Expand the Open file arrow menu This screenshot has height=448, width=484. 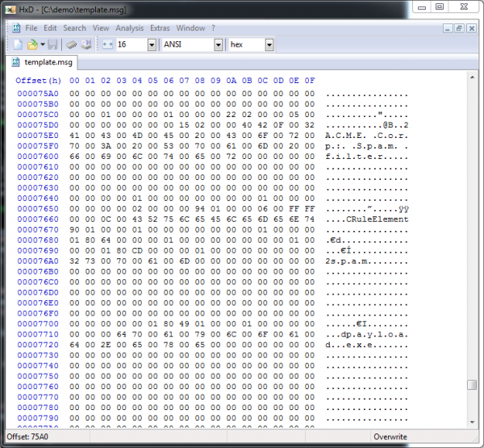click(43, 45)
